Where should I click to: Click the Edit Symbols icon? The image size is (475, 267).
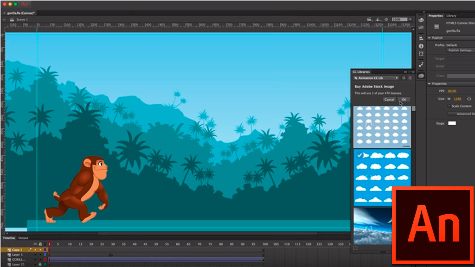[378, 19]
